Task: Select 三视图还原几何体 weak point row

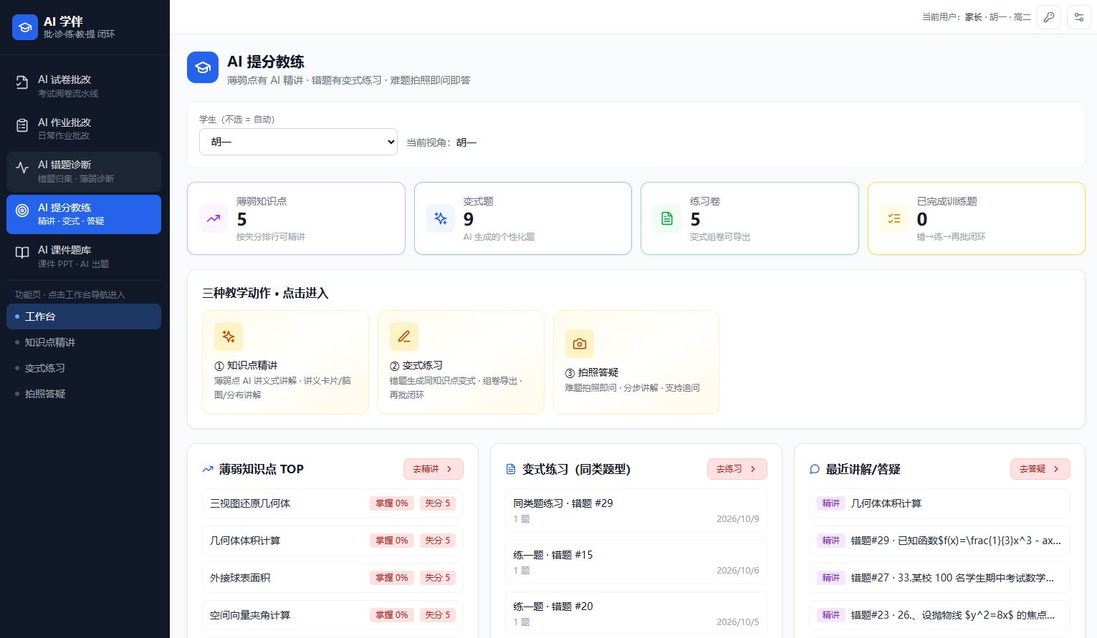Action: [332, 503]
